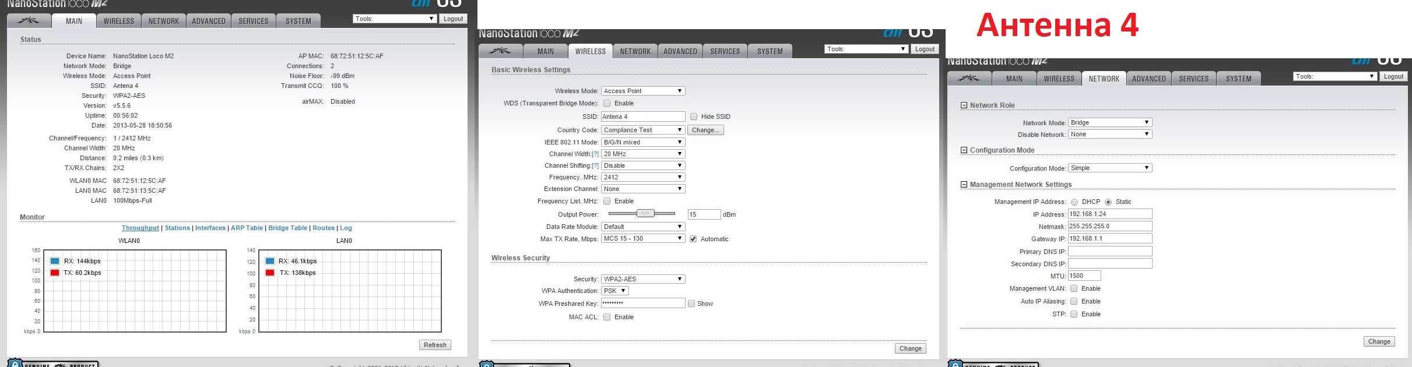
Task: Enable Auto IP Aliasing checkbox
Action: [1074, 301]
